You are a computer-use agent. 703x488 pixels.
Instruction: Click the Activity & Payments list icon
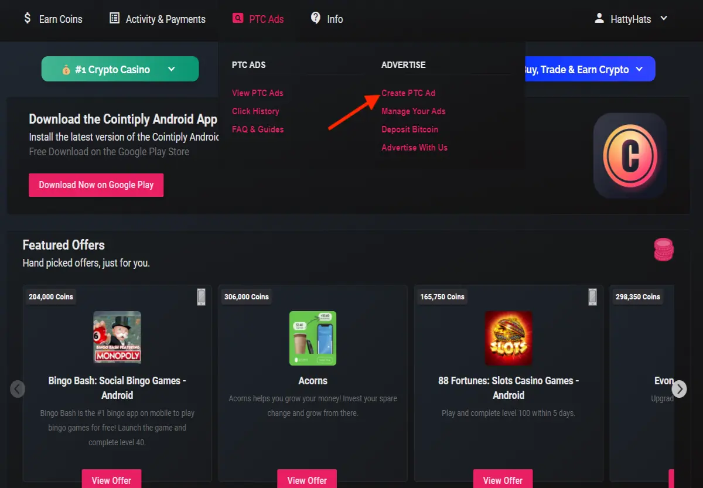(114, 18)
